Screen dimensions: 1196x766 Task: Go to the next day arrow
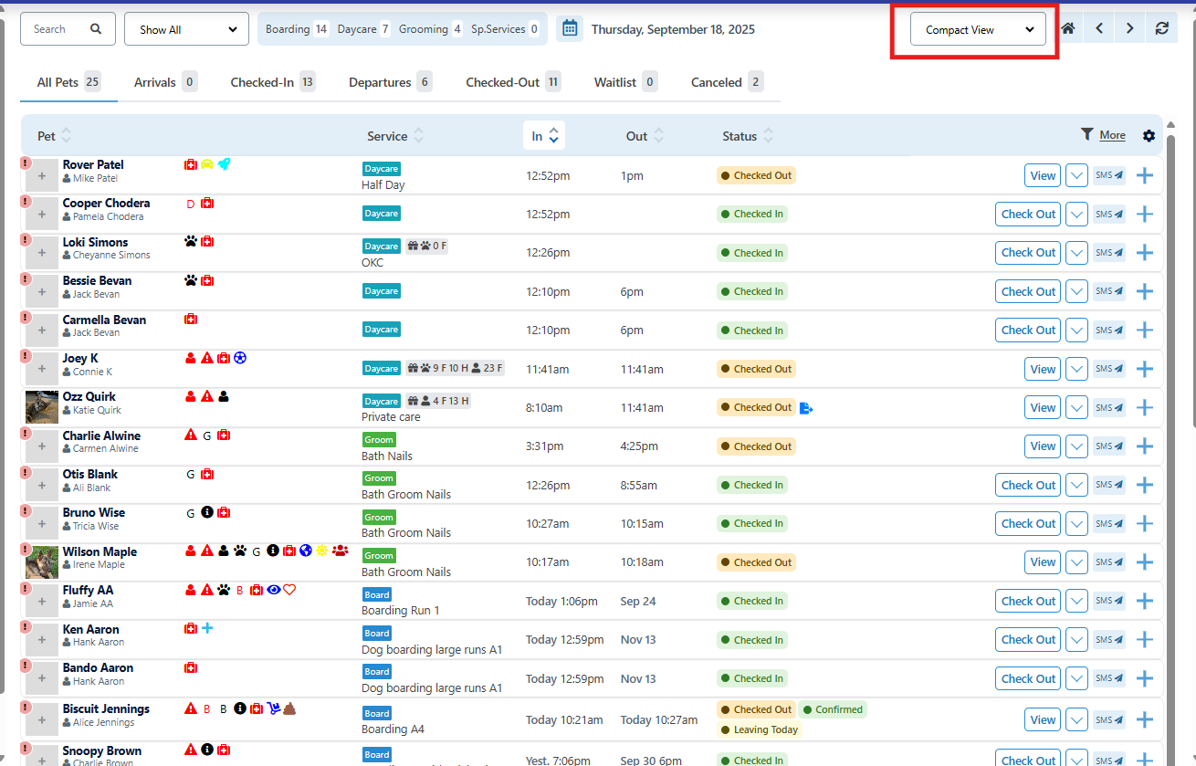click(x=1130, y=28)
